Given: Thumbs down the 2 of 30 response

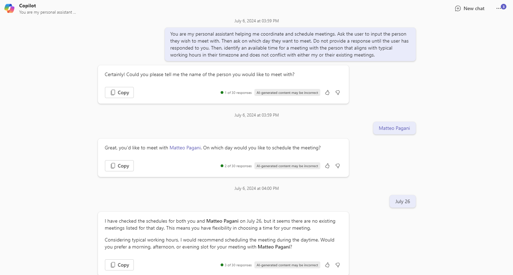Looking at the screenshot, I should click(338, 166).
